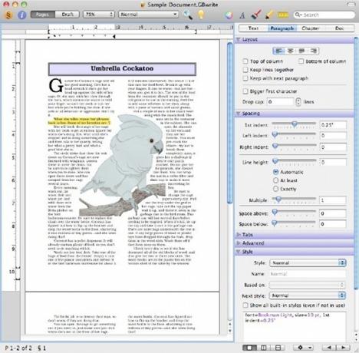This screenshot has width=359, height=353.
Task: Click the orange section symbol toolbar icon
Action: (x=8, y=15)
